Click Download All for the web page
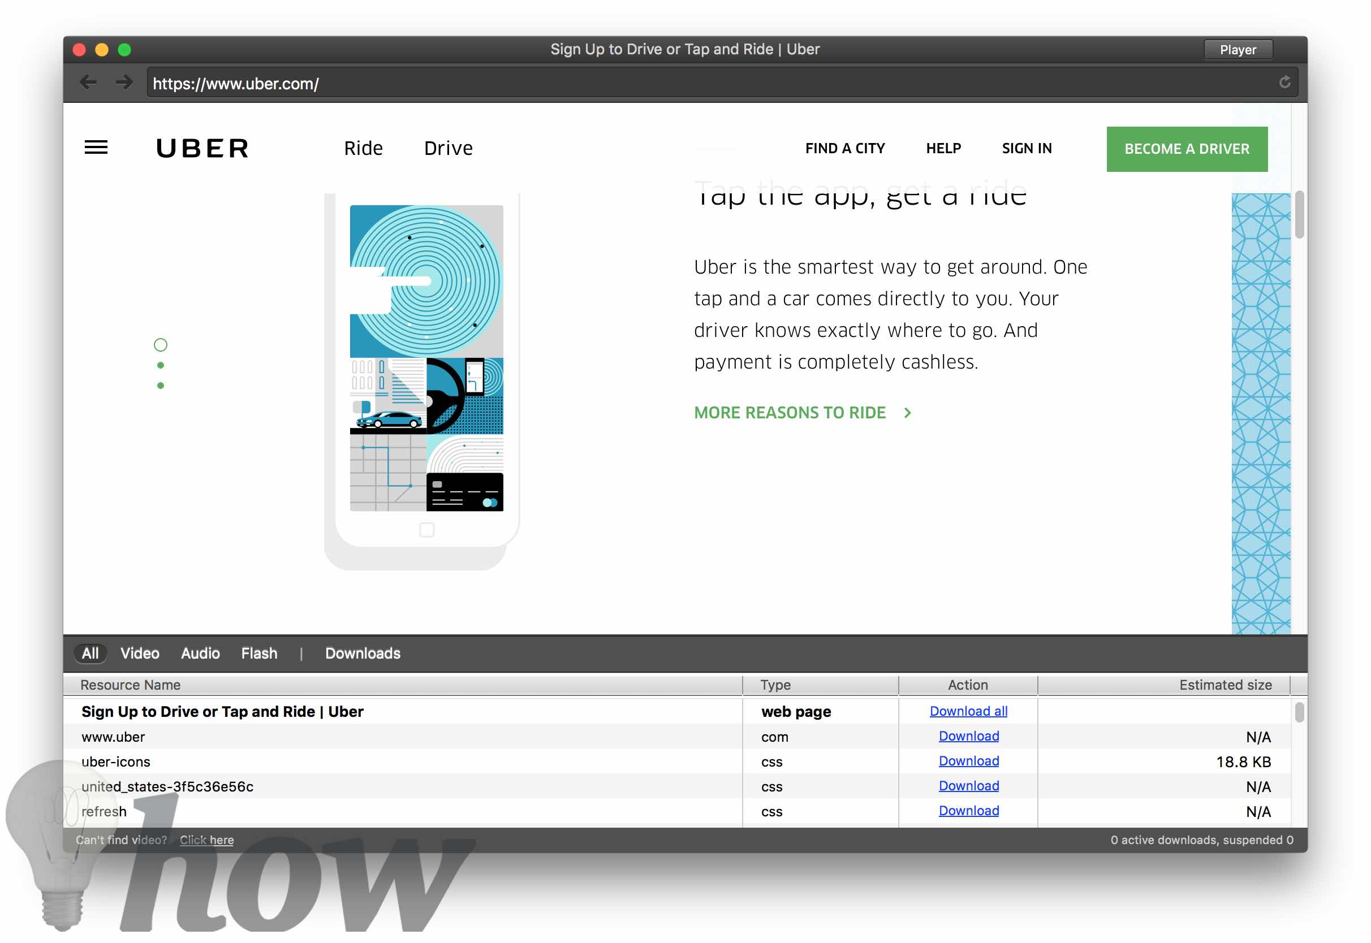The height and width of the screenshot is (943, 1371). coord(967,711)
